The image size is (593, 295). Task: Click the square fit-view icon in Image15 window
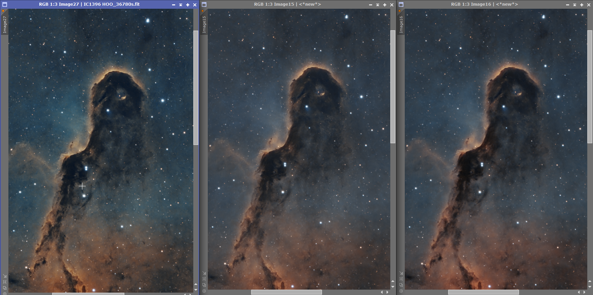[204, 279]
